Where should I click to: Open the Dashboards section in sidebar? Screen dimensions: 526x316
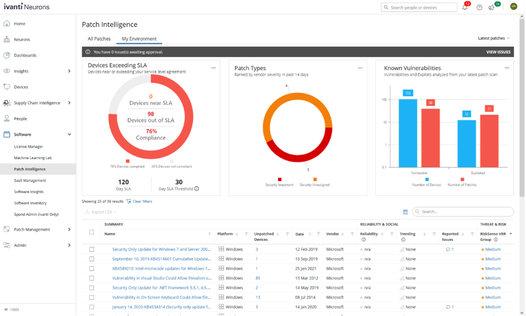click(x=26, y=55)
